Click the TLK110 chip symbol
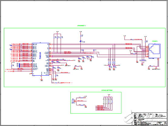 click(x=41, y=59)
